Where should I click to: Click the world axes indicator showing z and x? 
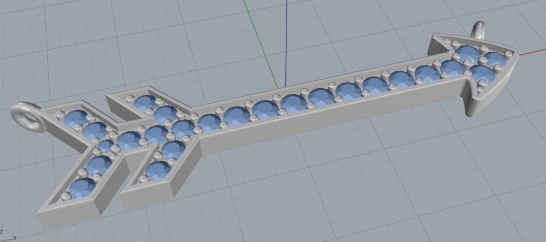pyautogui.click(x=8, y=235)
